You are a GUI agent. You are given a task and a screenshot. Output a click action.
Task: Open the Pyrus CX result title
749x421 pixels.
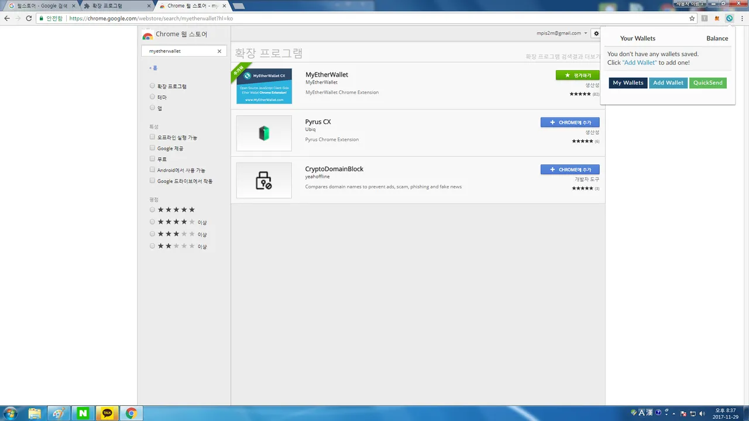(x=318, y=122)
